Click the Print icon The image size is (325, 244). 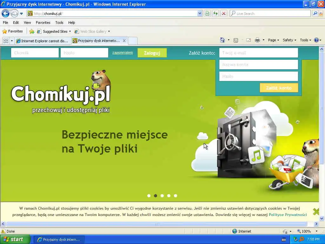[x=257, y=40]
